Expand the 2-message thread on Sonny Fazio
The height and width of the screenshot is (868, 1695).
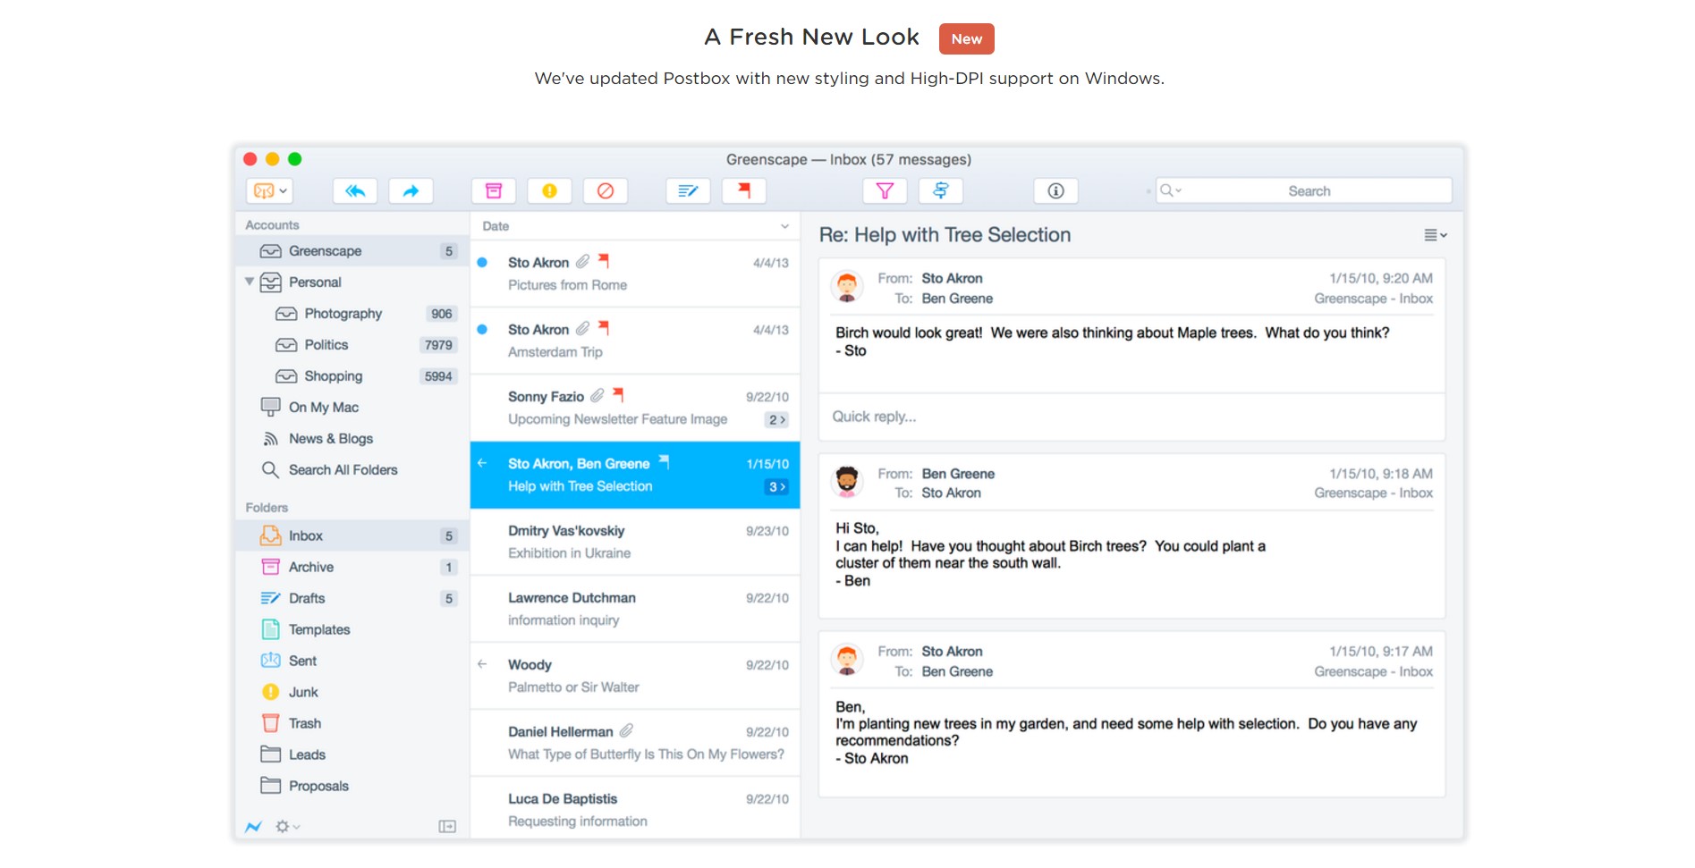click(x=776, y=419)
